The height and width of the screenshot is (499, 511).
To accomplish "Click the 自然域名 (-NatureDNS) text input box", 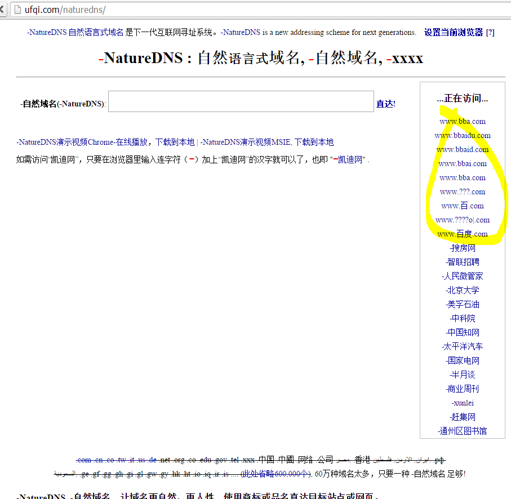I will (x=241, y=101).
